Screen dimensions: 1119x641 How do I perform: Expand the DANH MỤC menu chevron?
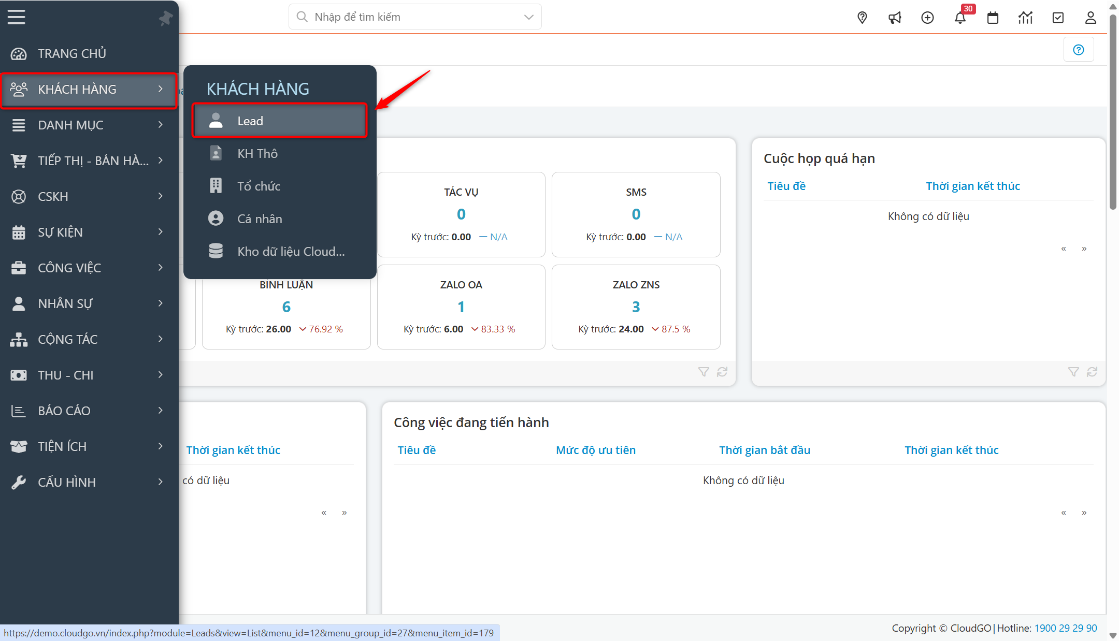click(160, 125)
